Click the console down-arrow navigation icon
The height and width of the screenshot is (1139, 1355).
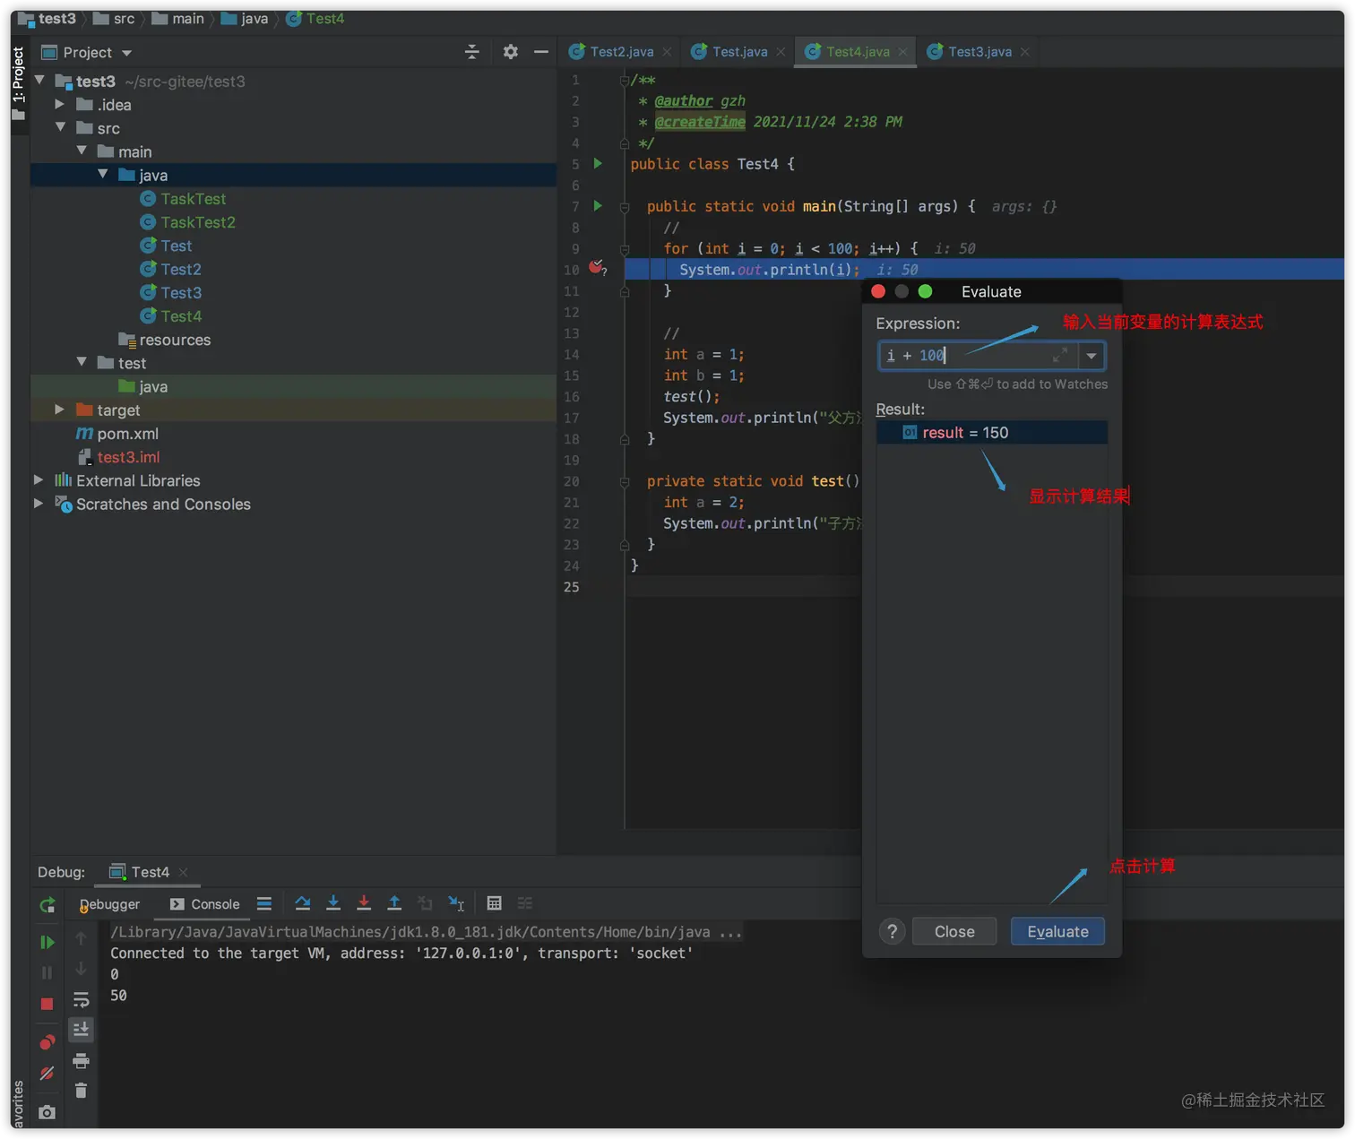[x=81, y=969]
